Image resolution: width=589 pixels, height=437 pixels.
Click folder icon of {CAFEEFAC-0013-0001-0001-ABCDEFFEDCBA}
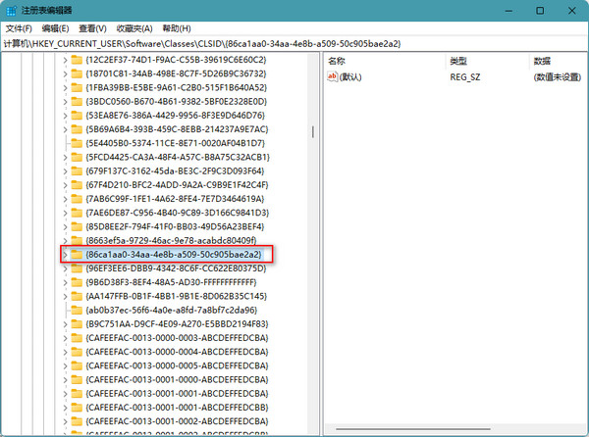pyautogui.click(x=77, y=394)
